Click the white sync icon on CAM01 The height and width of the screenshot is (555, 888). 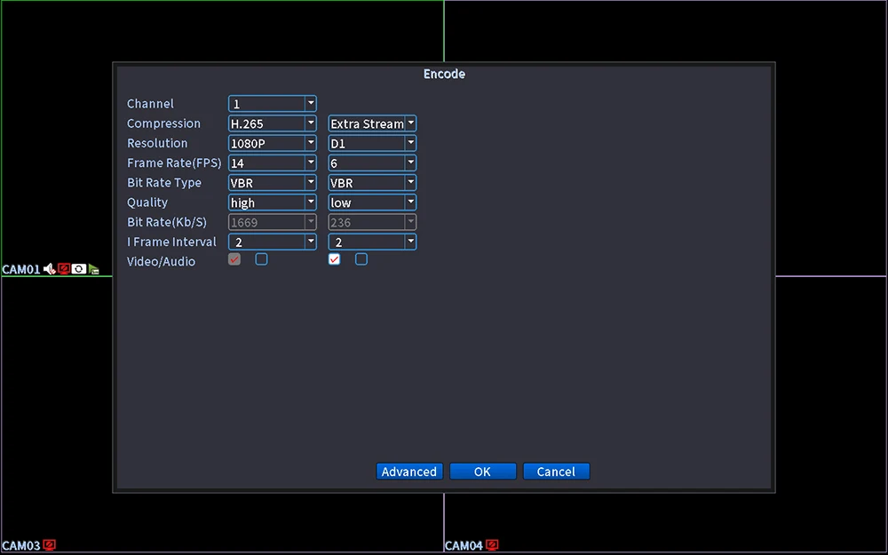pyautogui.click(x=79, y=269)
